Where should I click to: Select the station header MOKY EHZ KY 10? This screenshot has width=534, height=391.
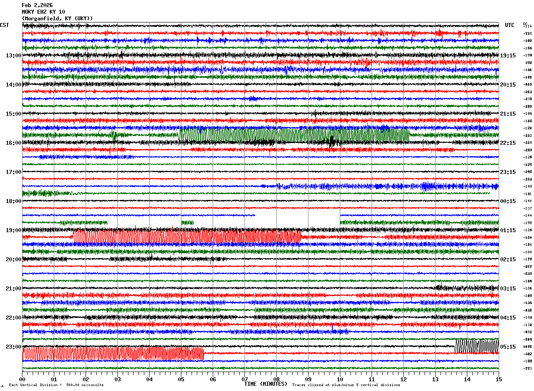click(43, 12)
